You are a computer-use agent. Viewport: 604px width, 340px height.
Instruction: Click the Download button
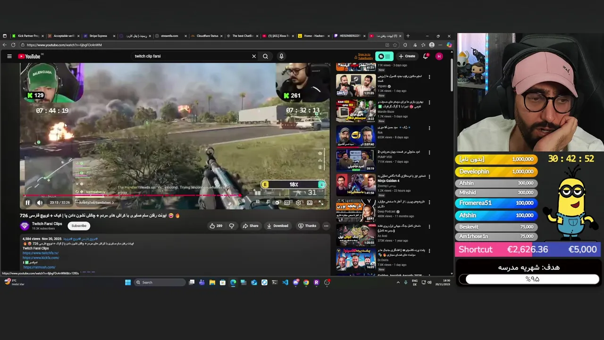click(277, 226)
